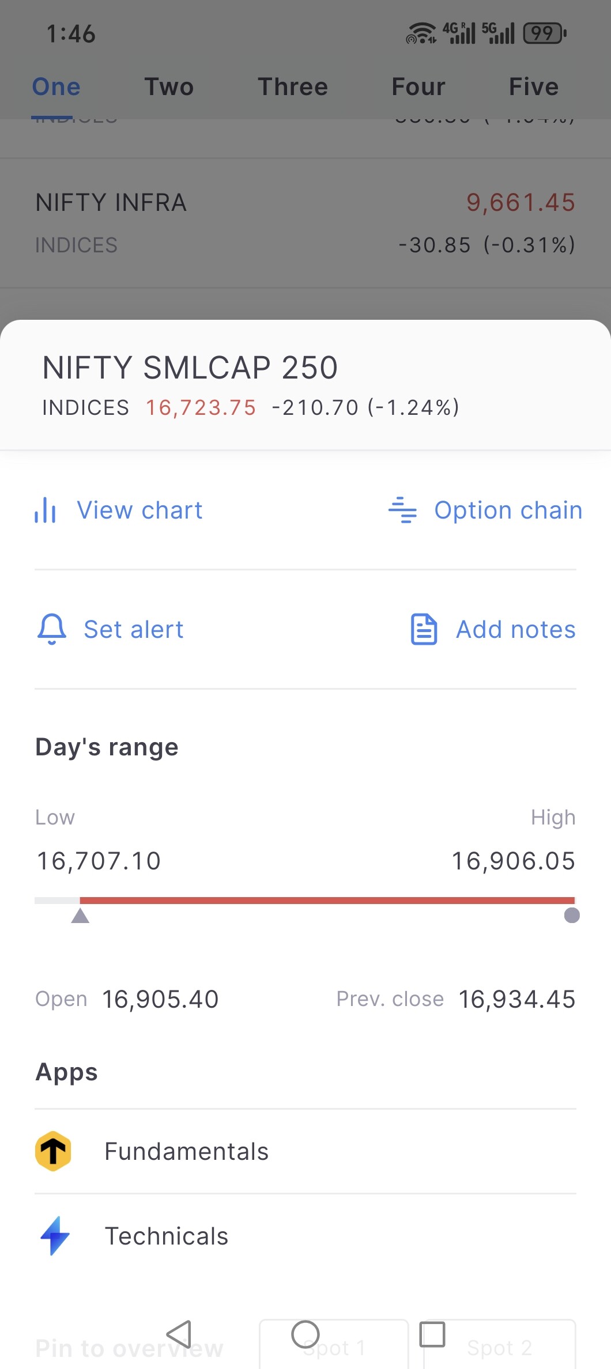Switch to watchlist tab Two

click(x=169, y=87)
